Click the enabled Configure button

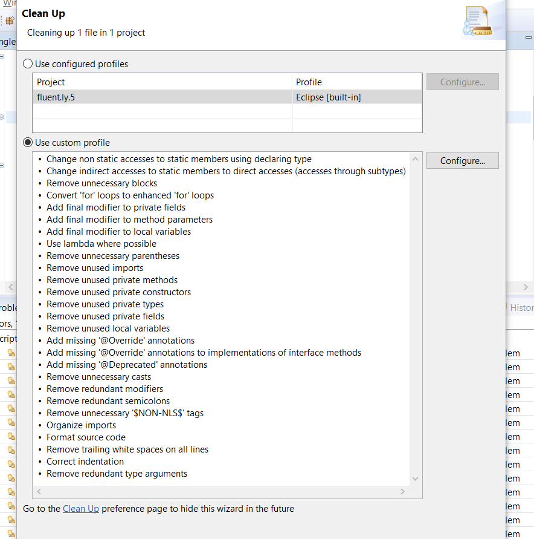(462, 160)
